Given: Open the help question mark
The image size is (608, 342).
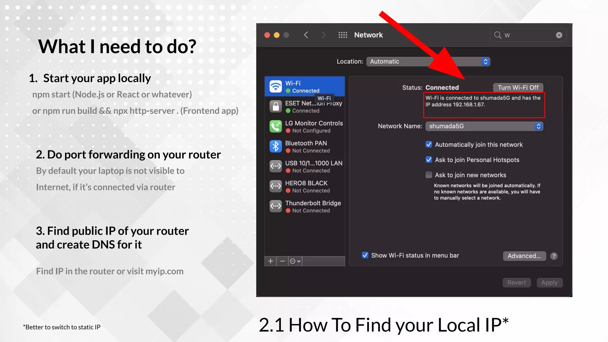Looking at the screenshot, I should tap(554, 256).
